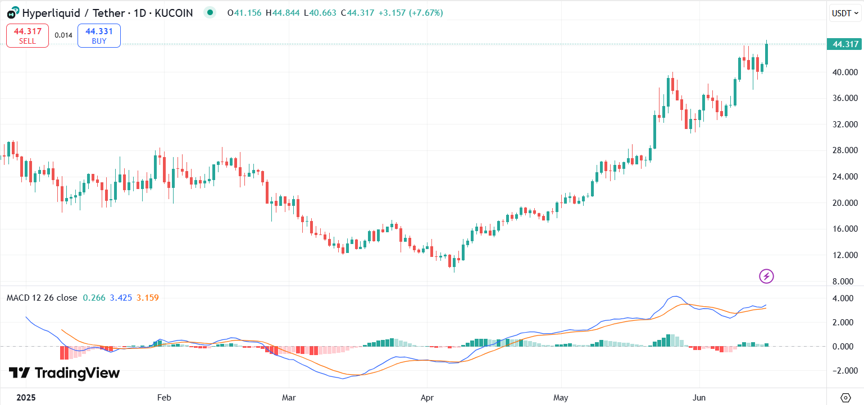Click the Hyperliquid symbol logo icon

12,12
